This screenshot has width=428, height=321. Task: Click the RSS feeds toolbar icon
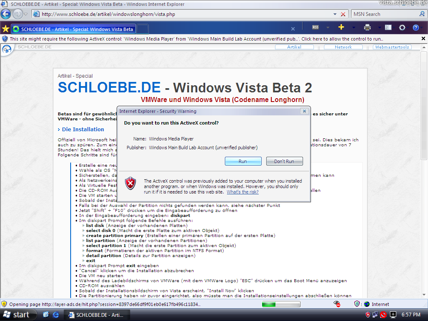click(316, 27)
